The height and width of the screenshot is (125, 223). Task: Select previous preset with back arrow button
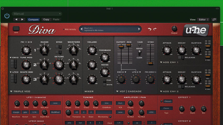pos(16,19)
